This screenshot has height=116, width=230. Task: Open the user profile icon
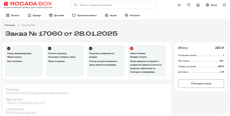coord(207,5)
